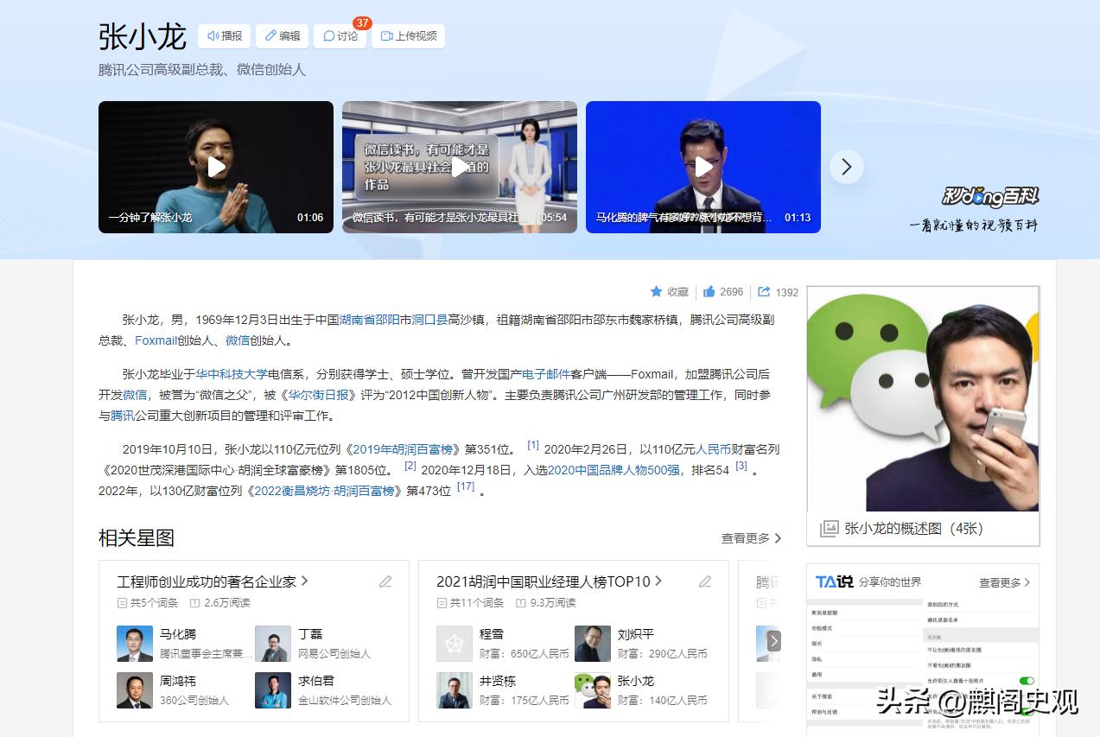Click the pencil icon on 工程师创业成功的著名企业家 card
The width and height of the screenshot is (1100, 737).
click(385, 581)
